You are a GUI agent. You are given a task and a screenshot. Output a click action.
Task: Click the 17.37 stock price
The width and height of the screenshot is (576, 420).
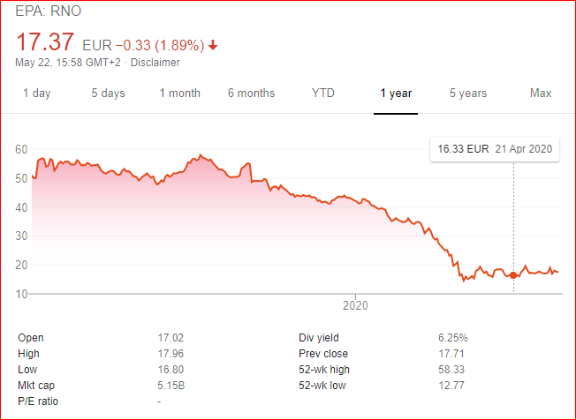click(x=45, y=41)
